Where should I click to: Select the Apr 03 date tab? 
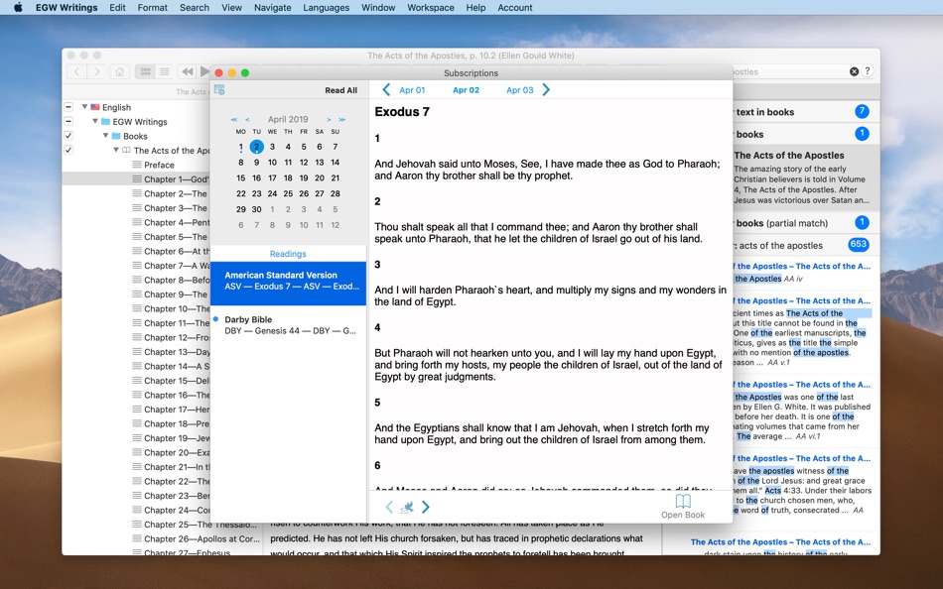pyautogui.click(x=519, y=90)
